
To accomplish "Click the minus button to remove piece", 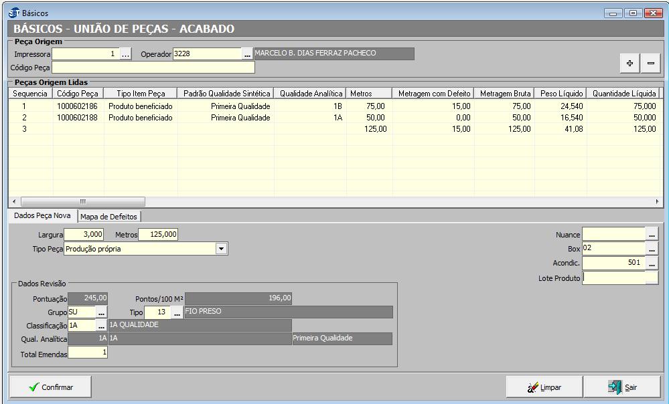I will click(650, 63).
